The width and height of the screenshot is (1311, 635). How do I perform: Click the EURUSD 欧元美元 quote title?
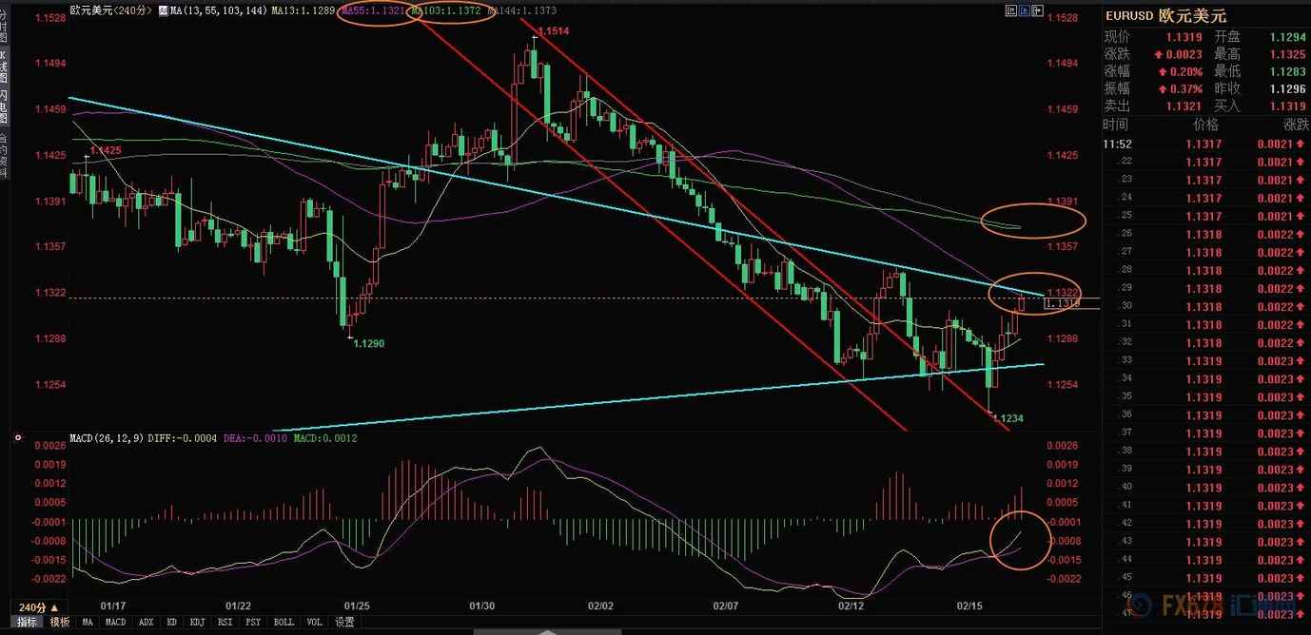pyautogui.click(x=1165, y=16)
